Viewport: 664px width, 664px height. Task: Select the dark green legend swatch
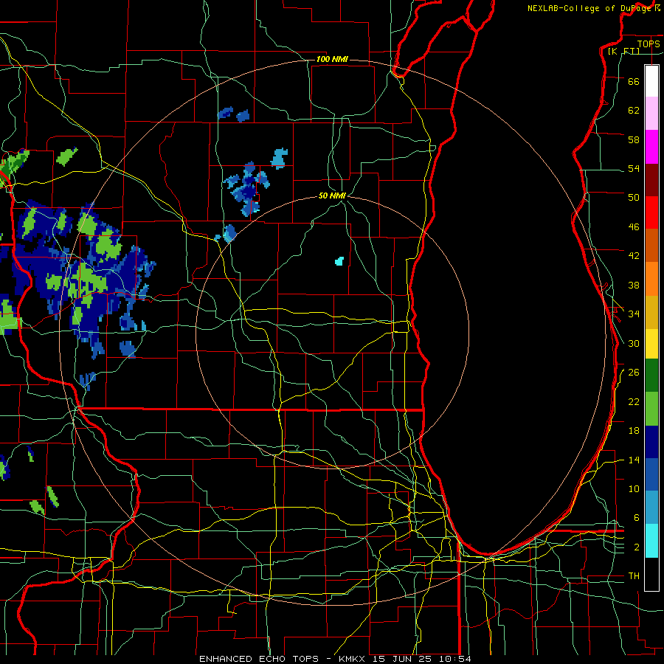tap(651, 376)
